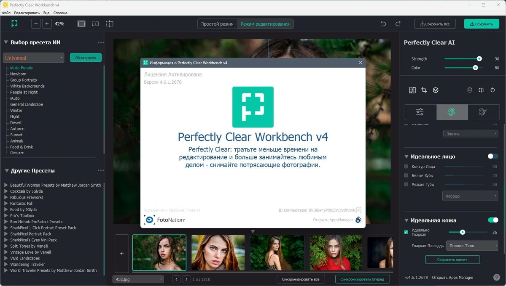The height and width of the screenshot is (286, 506).
Task: Select the Crop tool icon
Action: pyautogui.click(x=424, y=90)
